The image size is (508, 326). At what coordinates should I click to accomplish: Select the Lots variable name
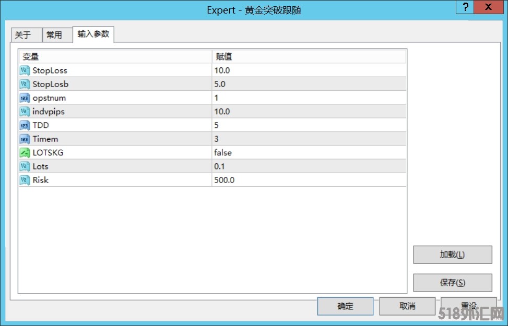tap(41, 166)
